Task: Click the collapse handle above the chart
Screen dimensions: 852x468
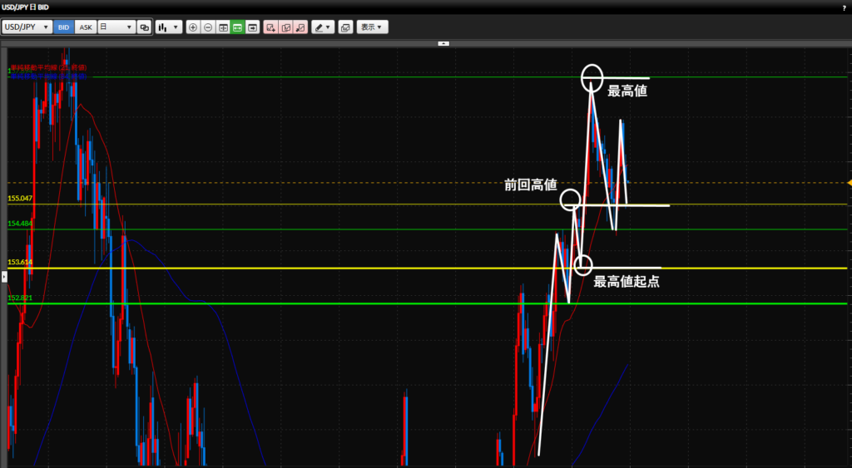Action: [443, 42]
